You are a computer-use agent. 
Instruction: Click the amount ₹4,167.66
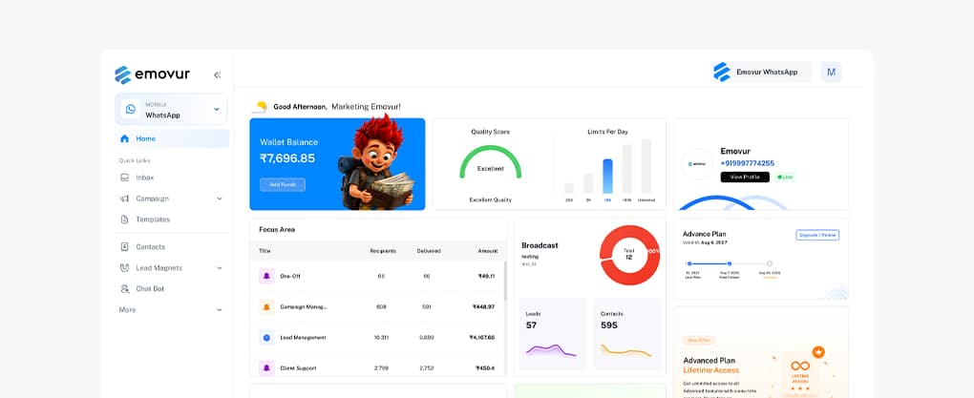click(482, 338)
